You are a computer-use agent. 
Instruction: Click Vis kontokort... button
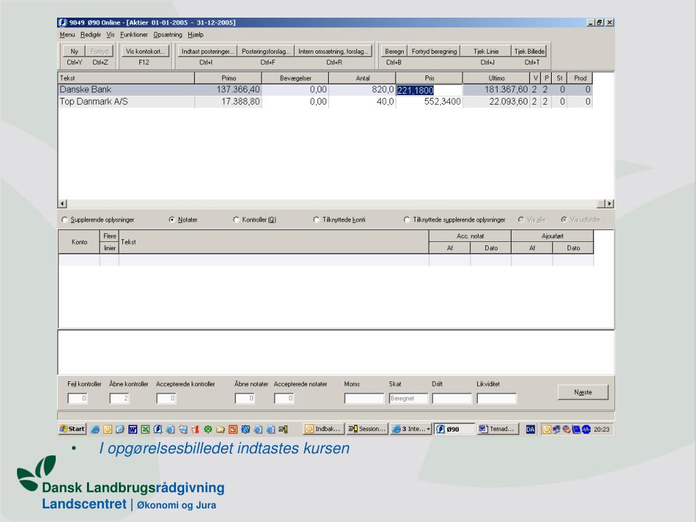pos(145,52)
